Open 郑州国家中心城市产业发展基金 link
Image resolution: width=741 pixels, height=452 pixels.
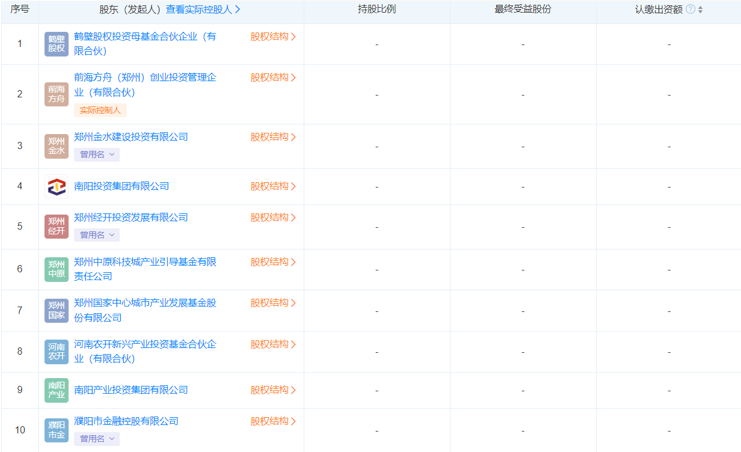click(145, 310)
